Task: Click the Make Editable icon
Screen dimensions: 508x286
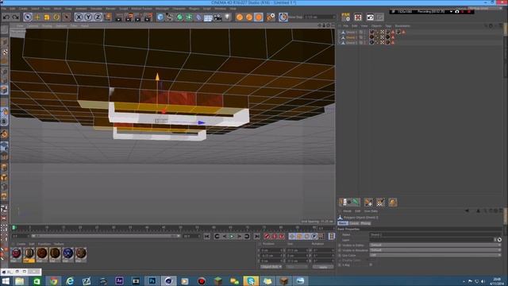Action: click(4, 30)
